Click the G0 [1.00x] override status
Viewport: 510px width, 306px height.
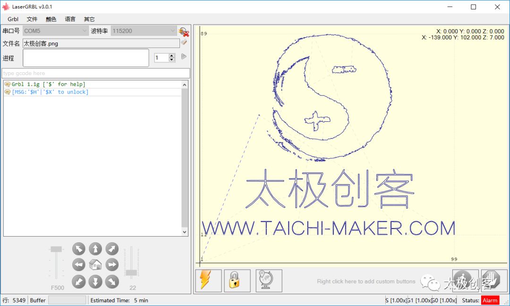(x=444, y=300)
